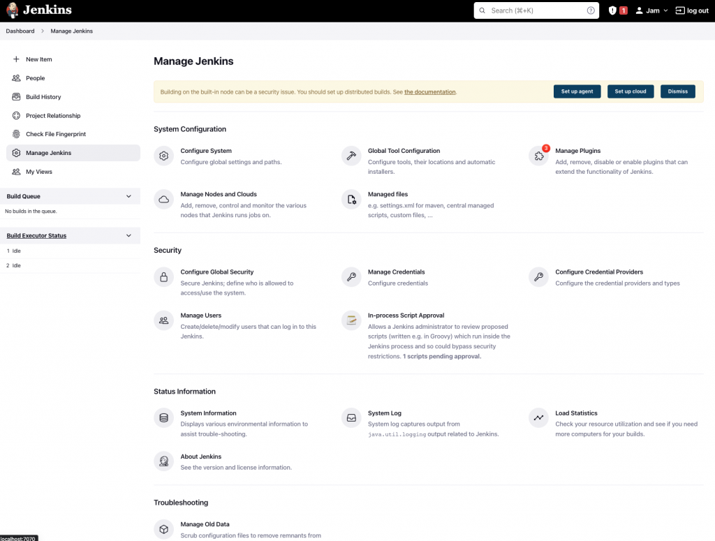Click Configure Credential Providers key icon
The image size is (715, 541).
[538, 277]
